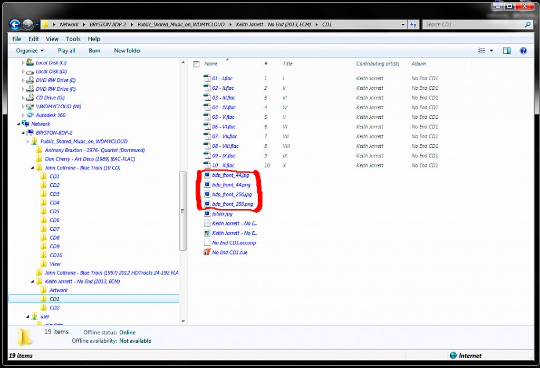
Task: Select the bdp_front_44.jpg image icon
Action: (x=207, y=175)
